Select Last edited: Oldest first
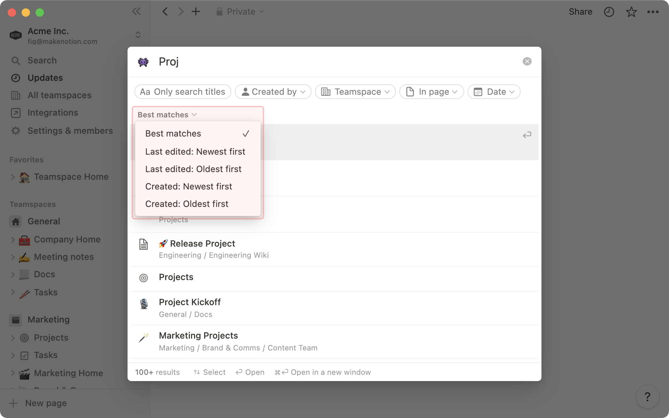 [198, 169]
